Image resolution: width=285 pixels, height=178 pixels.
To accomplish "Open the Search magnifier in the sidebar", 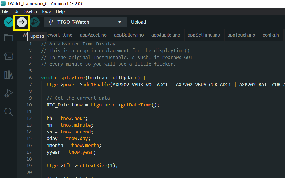I will pos(9,112).
